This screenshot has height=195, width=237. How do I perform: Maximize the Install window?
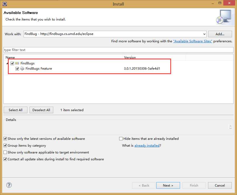click(x=220, y=3)
